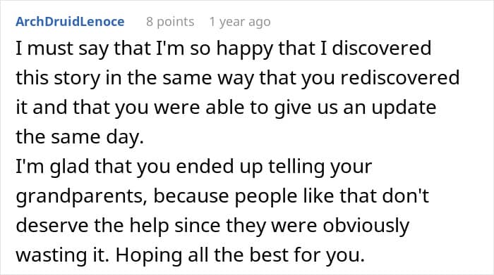This screenshot has width=494, height=275.
Task: Click the line starting "it and that you"
Action: (x=226, y=108)
